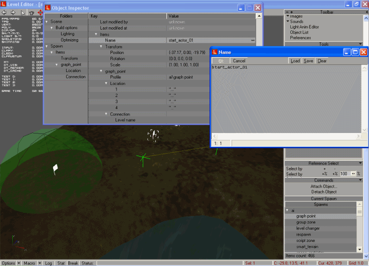Select Lighting in Folders tree

pyautogui.click(x=68, y=34)
